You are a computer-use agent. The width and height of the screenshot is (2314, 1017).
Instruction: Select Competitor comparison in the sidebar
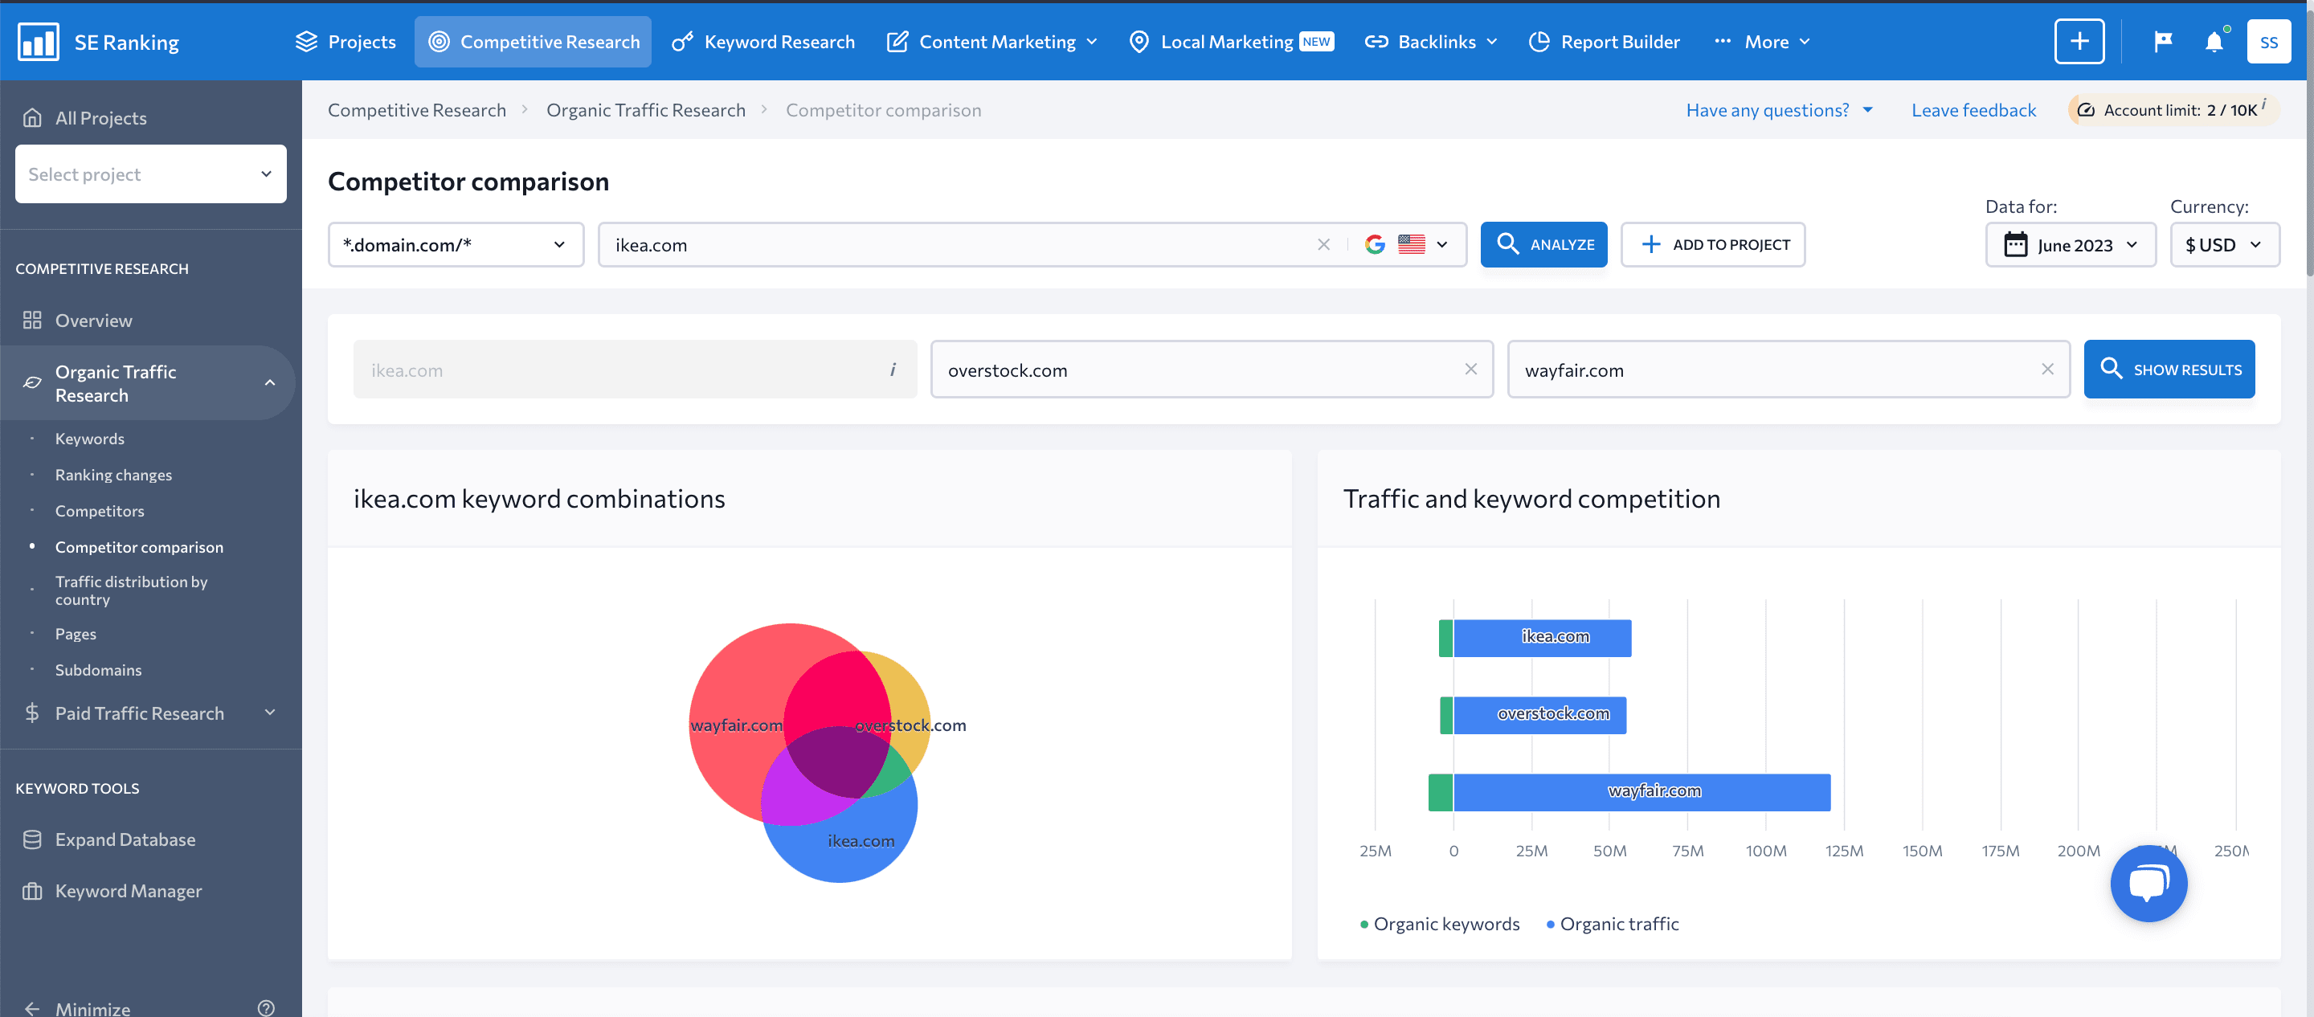[x=139, y=546]
